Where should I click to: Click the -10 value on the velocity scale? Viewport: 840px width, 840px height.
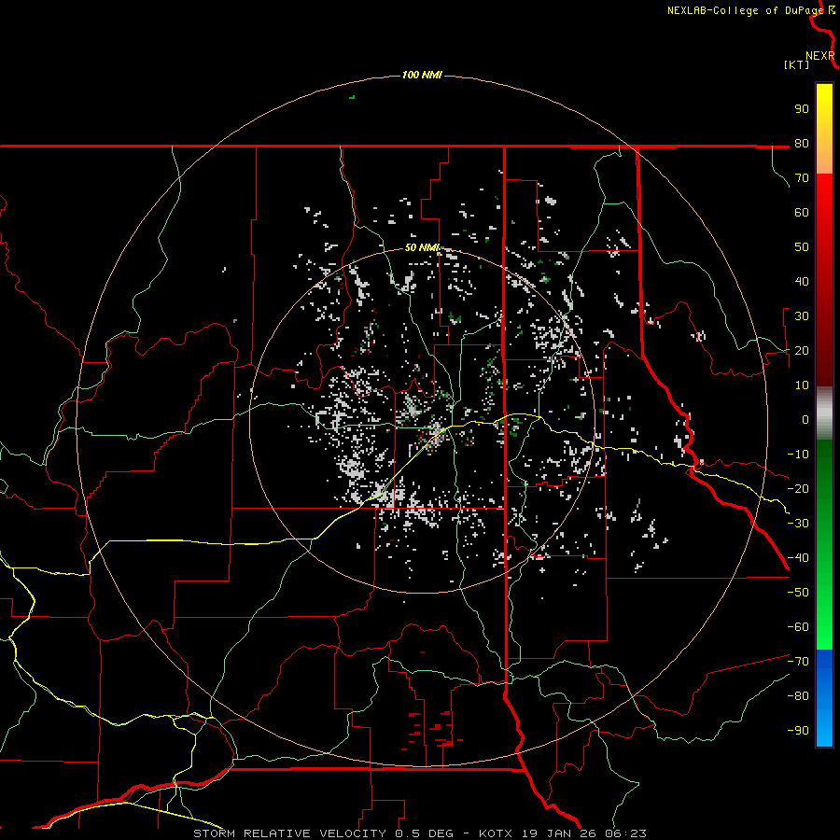pyautogui.click(x=798, y=455)
